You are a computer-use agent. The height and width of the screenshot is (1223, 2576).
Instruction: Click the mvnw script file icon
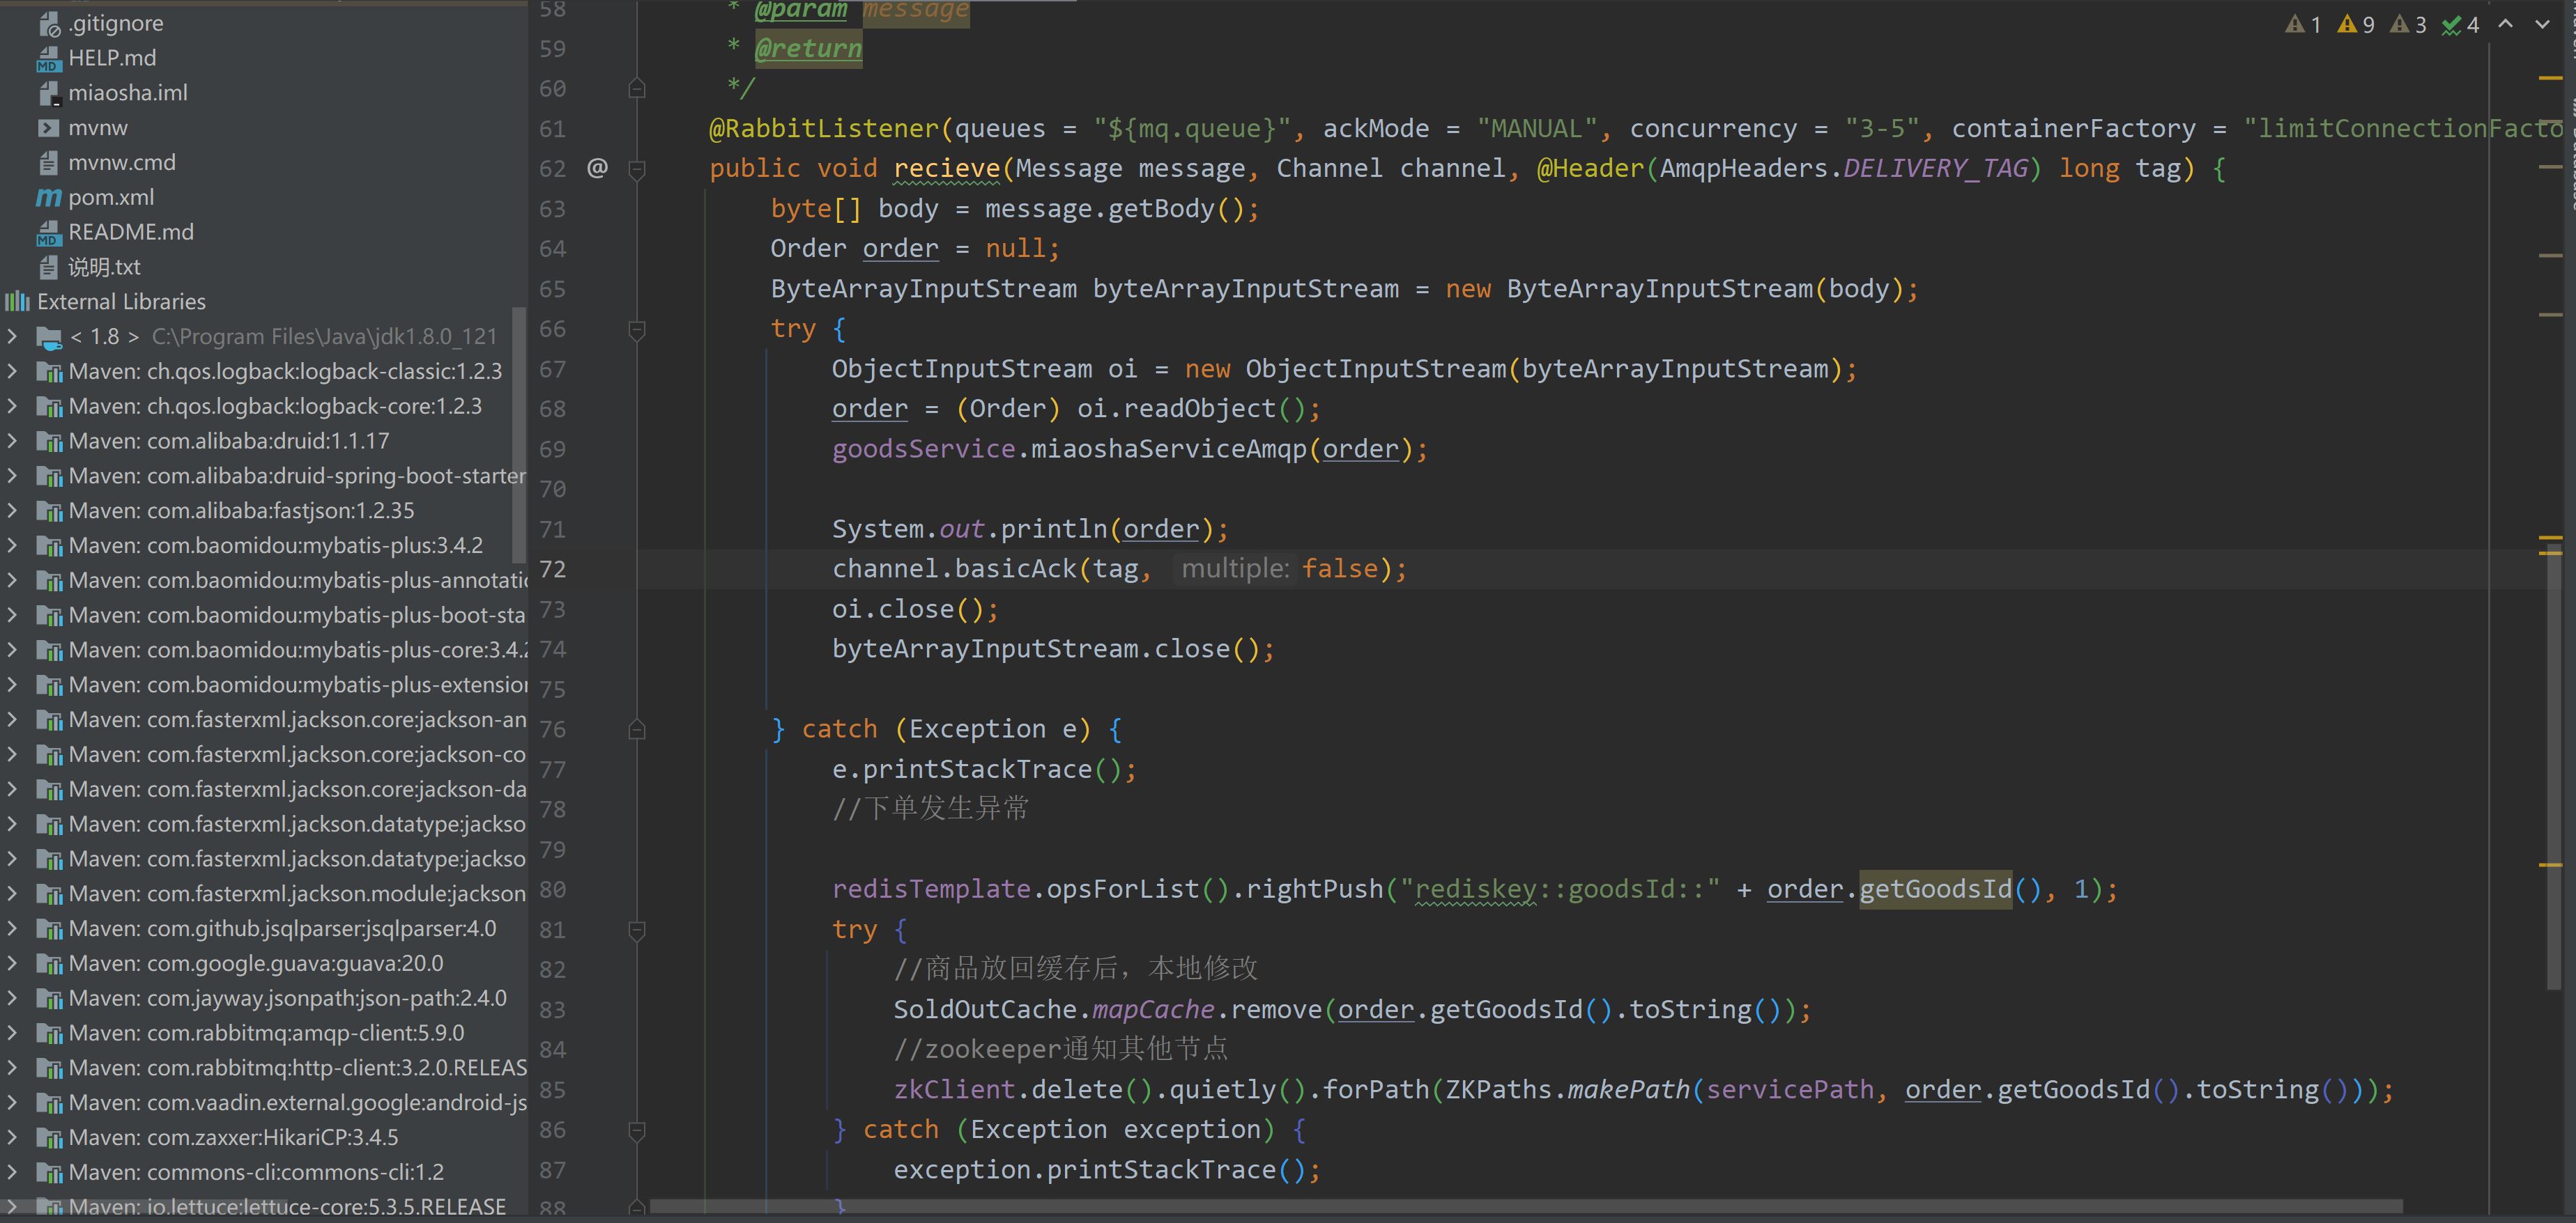(48, 128)
